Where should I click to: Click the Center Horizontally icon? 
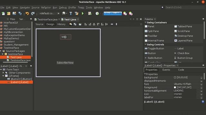[x=94, y=24]
